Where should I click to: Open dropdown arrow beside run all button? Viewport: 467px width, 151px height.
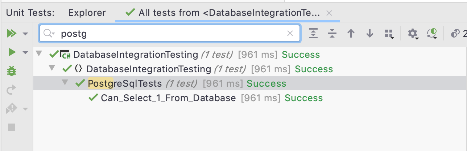pos(25,34)
